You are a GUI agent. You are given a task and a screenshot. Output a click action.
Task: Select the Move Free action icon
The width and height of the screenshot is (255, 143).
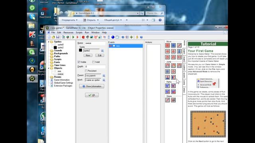[x=173, y=45]
